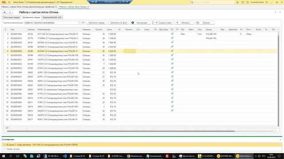
Task: Click horizontal scrollbar of the table
Action: pyautogui.click(x=121, y=131)
